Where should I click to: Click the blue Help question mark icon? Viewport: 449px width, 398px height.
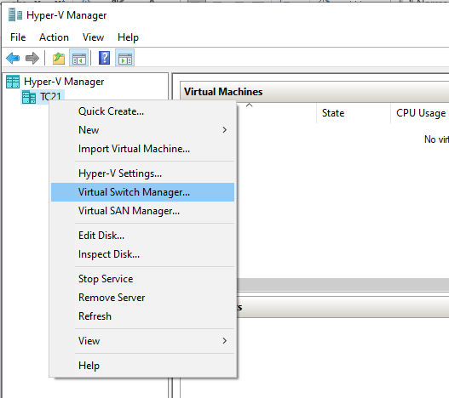(104, 58)
